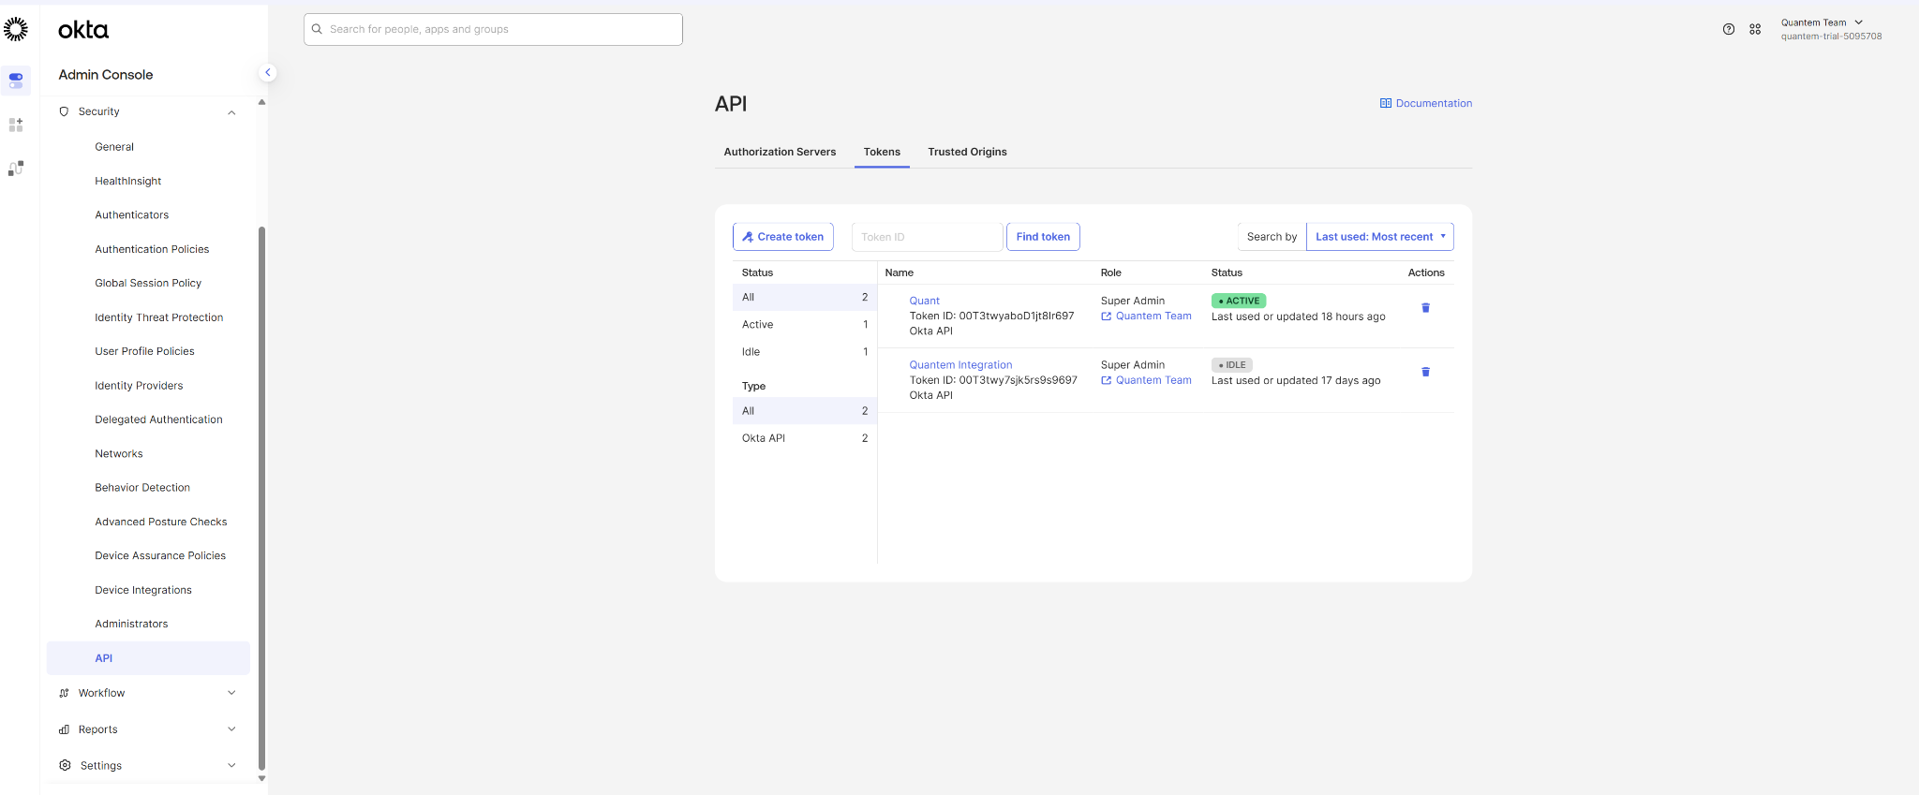Switch to the Authorization Servers tab
The image size is (1919, 795).
point(780,152)
